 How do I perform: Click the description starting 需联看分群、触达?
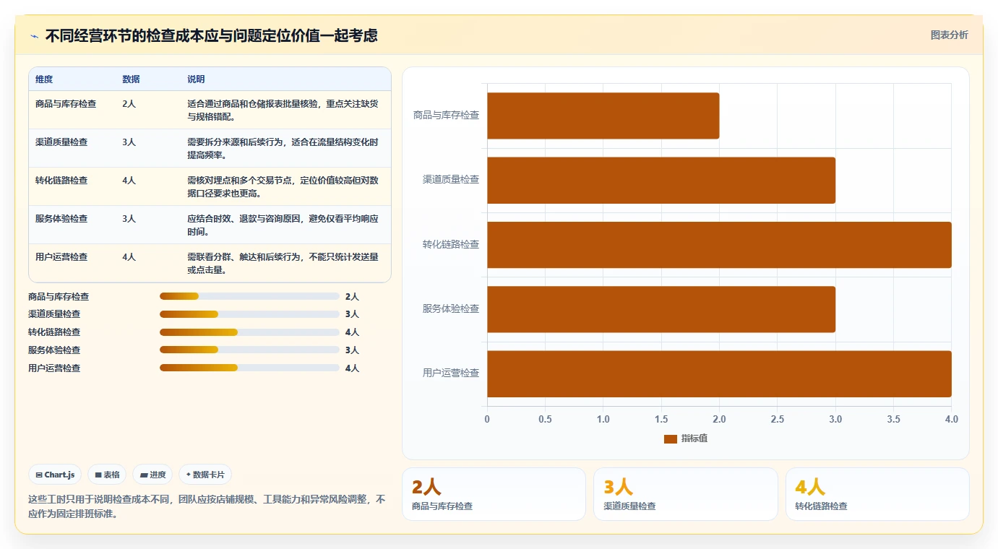[283, 263]
